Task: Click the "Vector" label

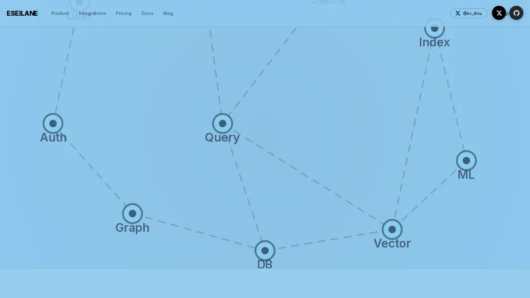Action: click(x=392, y=243)
